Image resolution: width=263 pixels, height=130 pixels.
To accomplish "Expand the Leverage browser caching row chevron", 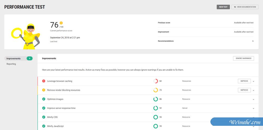I will click(254, 81).
